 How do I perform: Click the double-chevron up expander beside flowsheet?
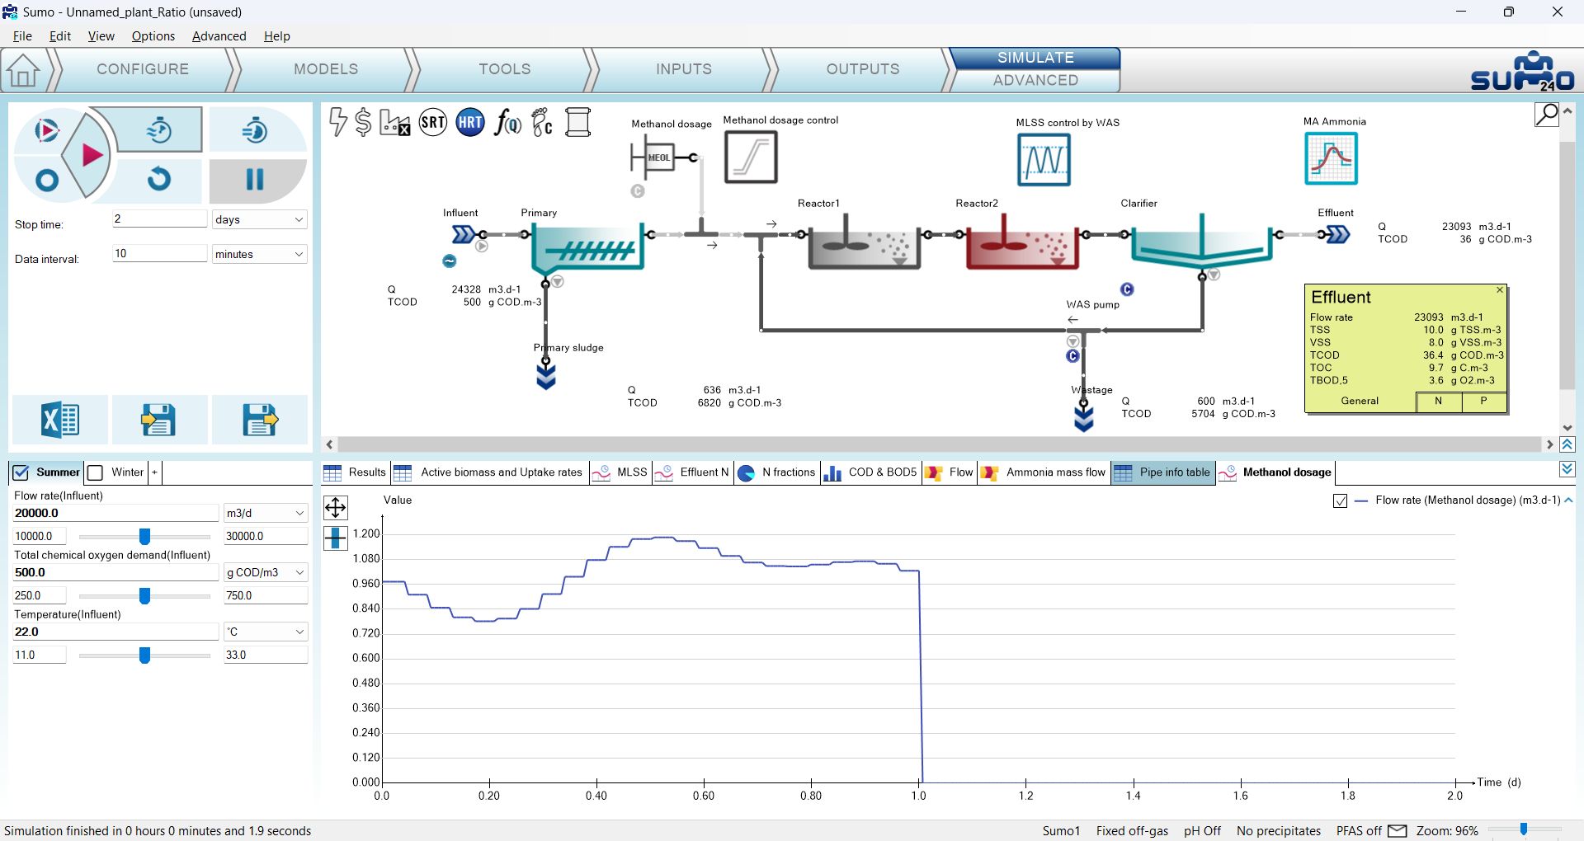1567,444
